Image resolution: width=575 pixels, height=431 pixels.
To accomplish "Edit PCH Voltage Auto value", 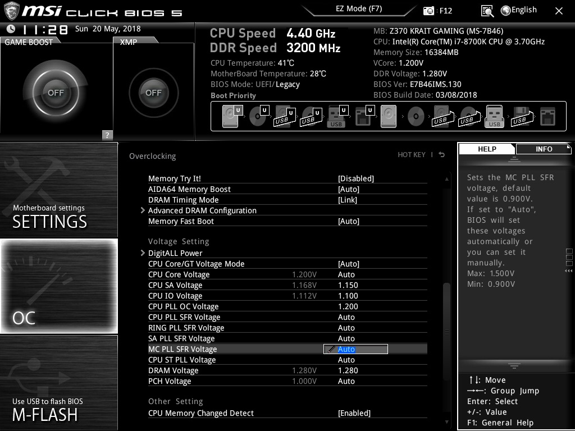I will tap(346, 381).
